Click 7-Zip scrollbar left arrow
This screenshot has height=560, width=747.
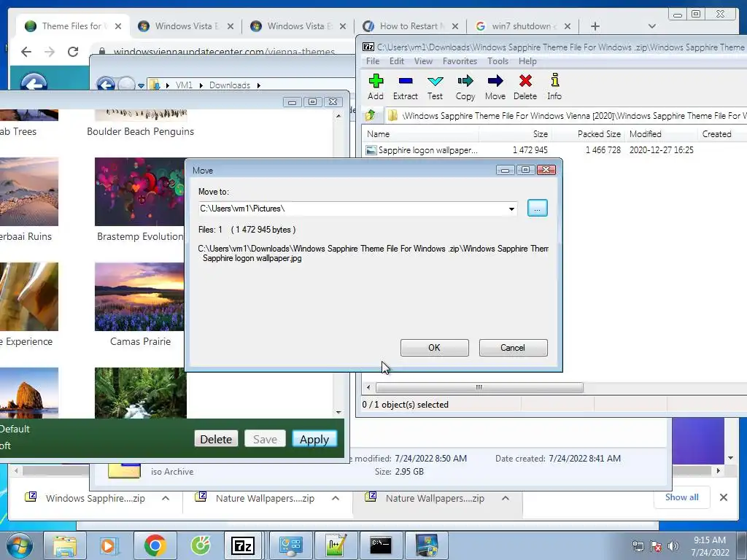click(368, 388)
